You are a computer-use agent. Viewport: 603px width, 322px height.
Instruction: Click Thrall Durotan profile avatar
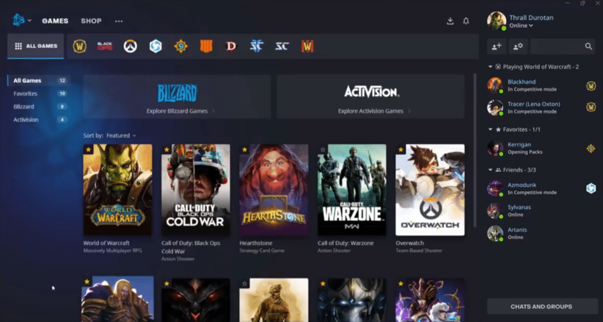[x=496, y=21]
